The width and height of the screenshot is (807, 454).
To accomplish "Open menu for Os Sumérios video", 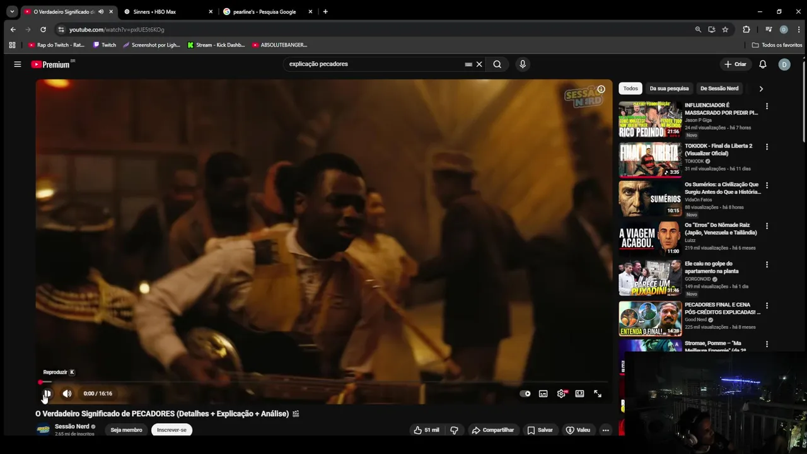I will (767, 185).
